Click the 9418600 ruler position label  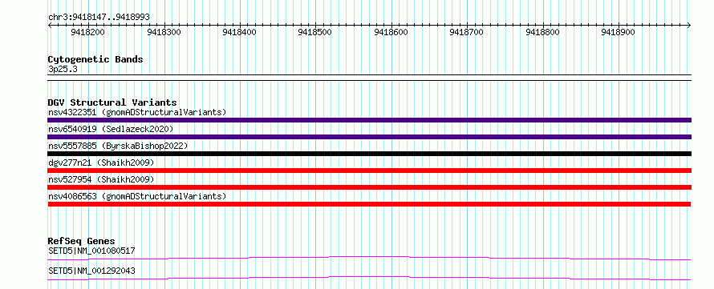391,33
